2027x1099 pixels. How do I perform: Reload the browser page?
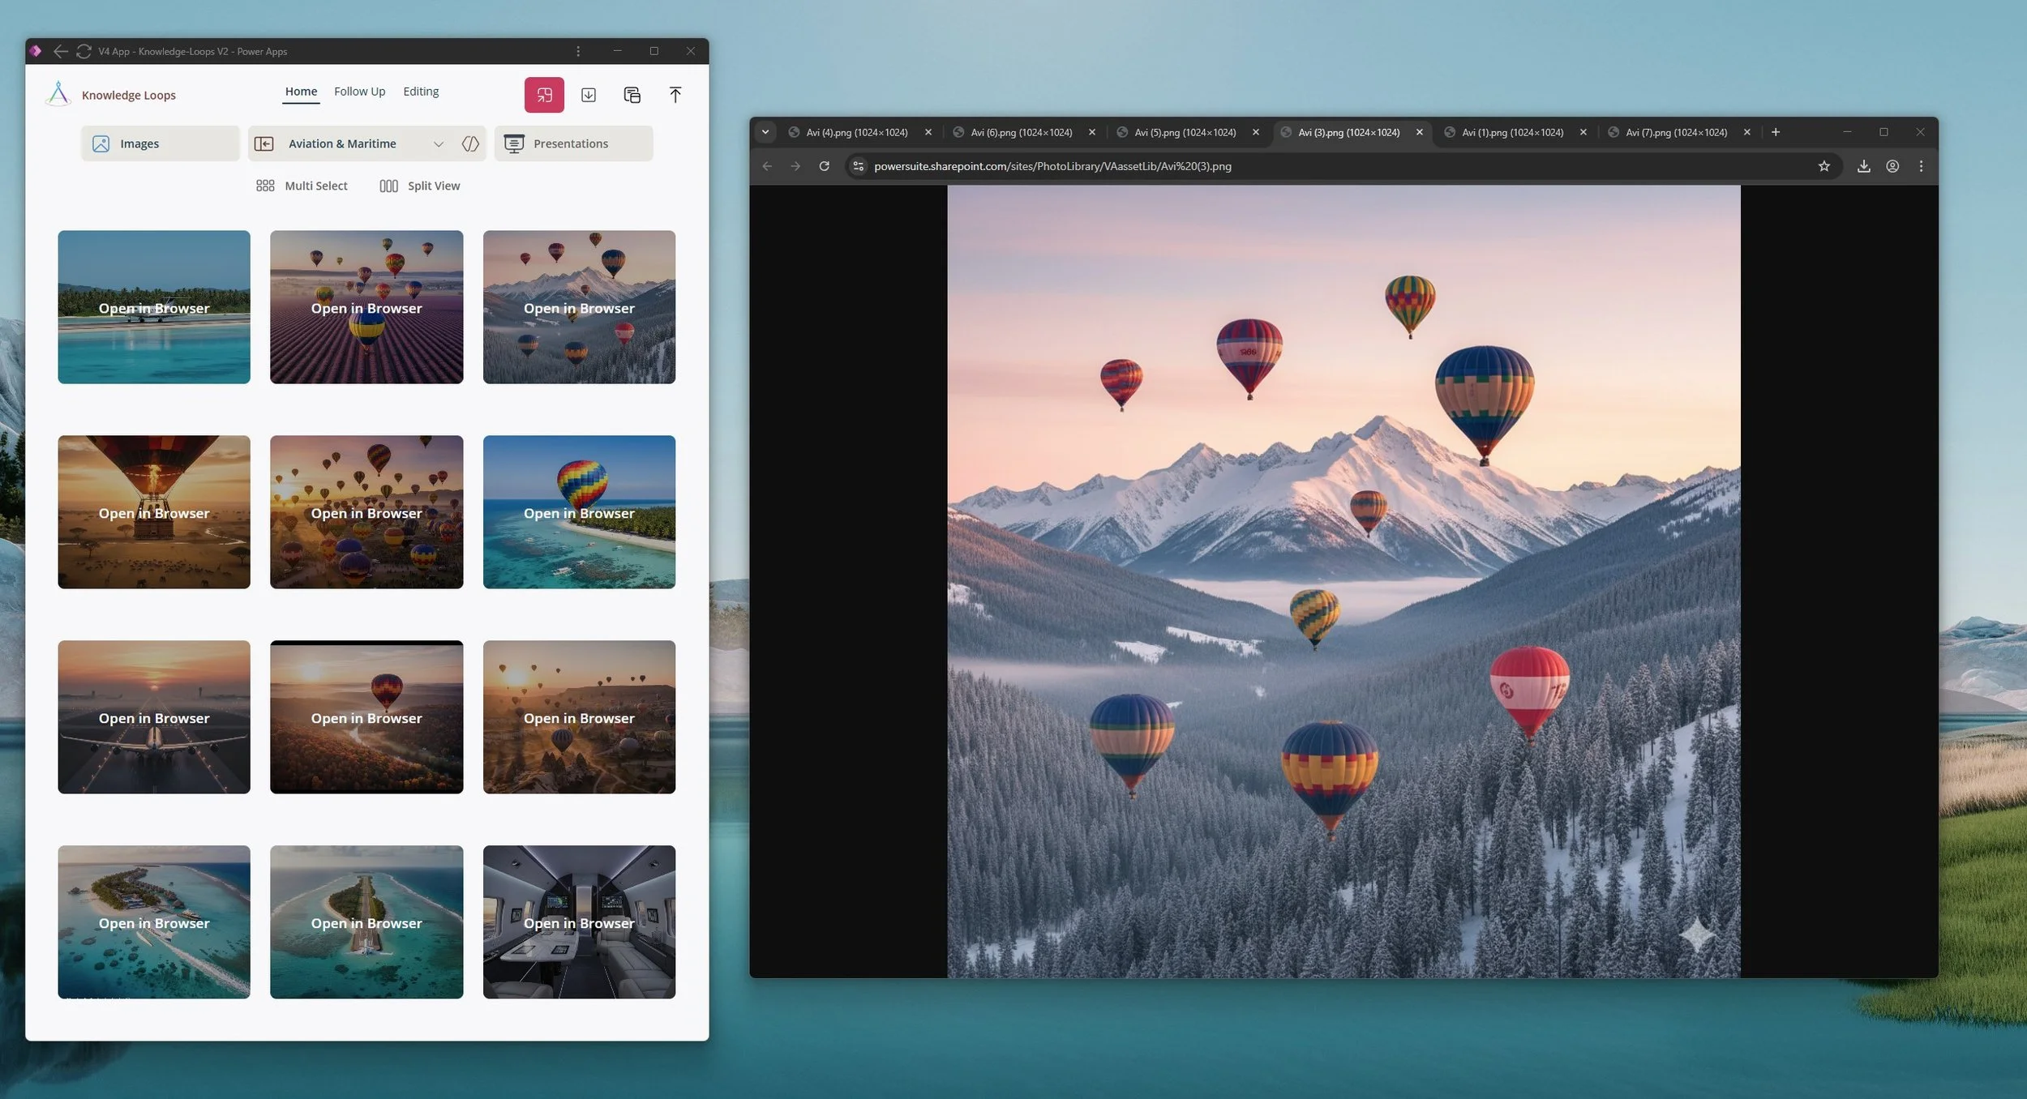tap(824, 166)
